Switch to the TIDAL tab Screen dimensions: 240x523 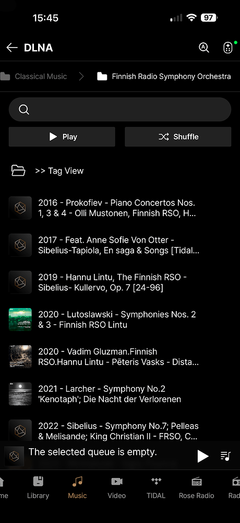(x=156, y=487)
